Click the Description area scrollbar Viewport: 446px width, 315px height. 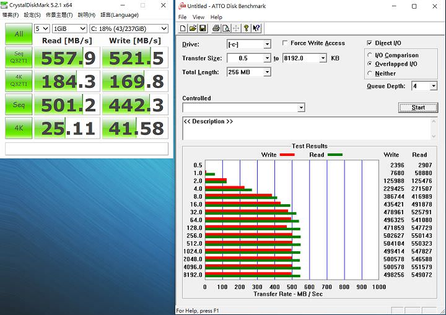tap(434, 129)
